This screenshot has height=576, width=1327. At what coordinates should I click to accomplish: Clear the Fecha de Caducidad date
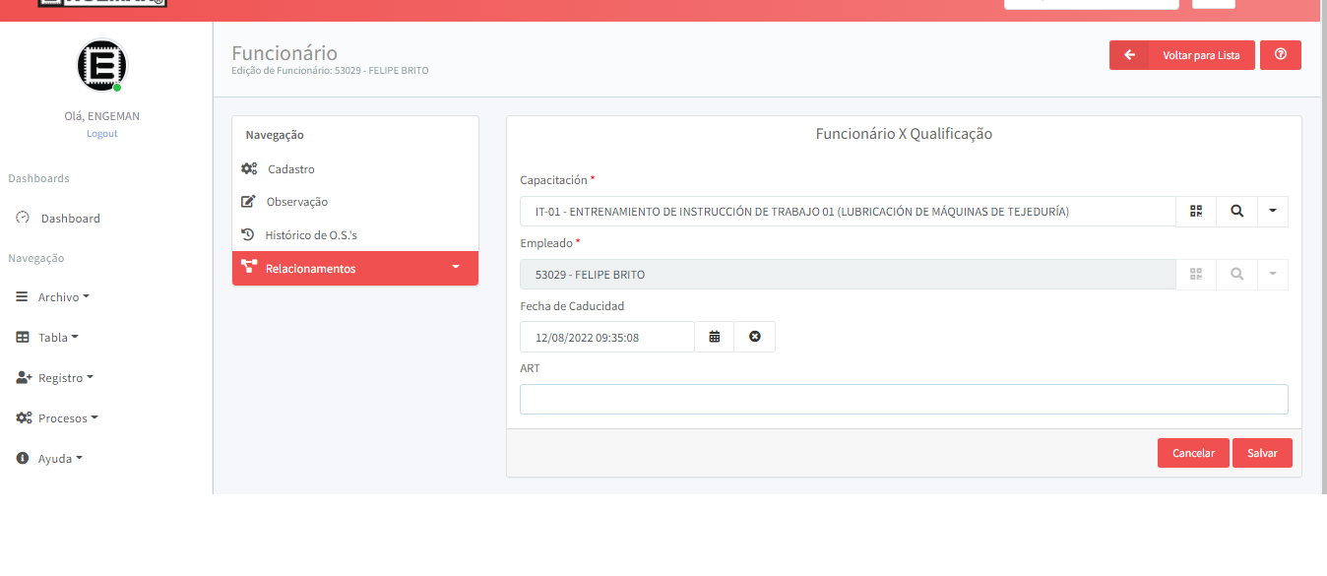[755, 337]
